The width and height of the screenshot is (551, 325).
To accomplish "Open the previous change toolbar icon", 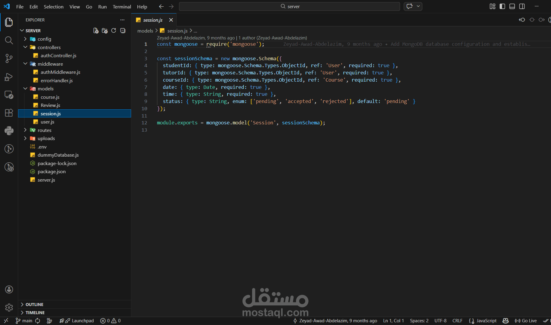I will click(x=522, y=20).
